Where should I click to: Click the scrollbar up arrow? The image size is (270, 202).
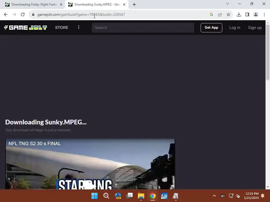pos(268,23)
